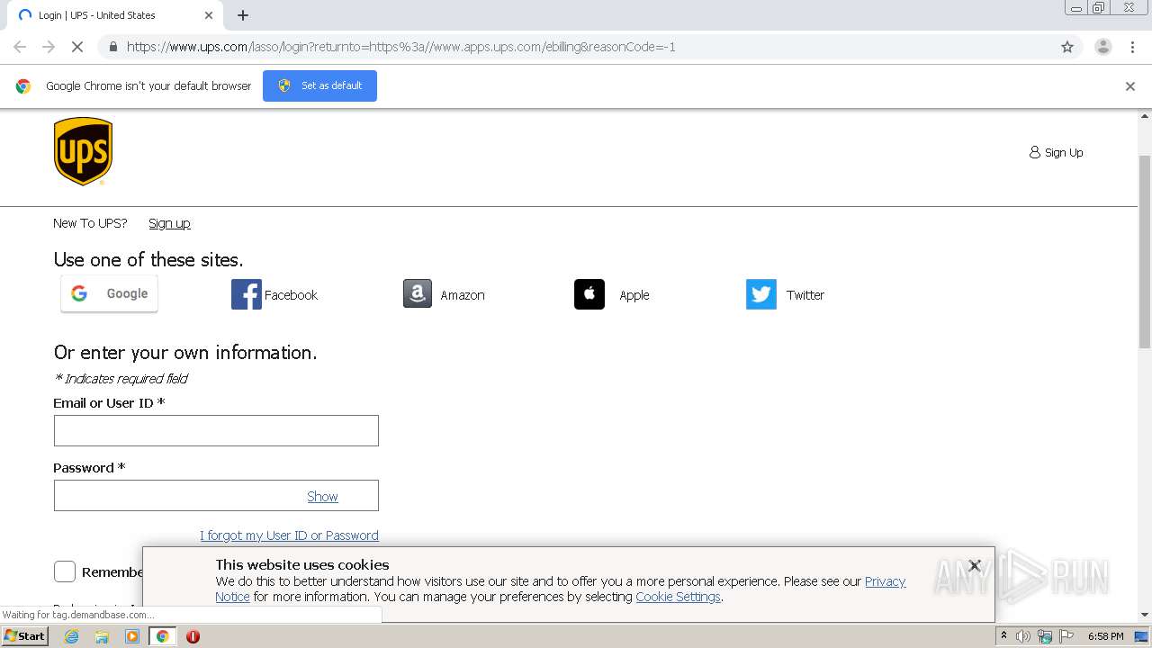Click the scrollbar down arrow

click(1145, 615)
